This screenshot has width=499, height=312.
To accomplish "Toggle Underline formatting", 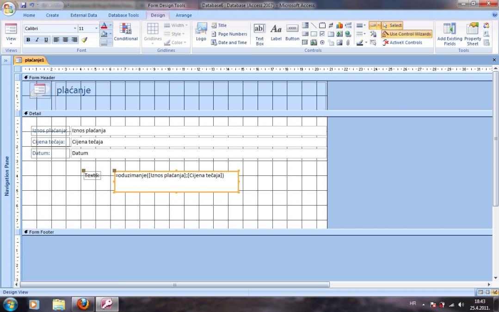I will coord(46,40).
